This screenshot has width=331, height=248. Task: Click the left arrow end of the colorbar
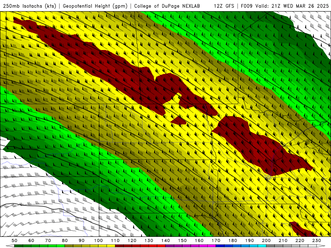click(x=10, y=246)
